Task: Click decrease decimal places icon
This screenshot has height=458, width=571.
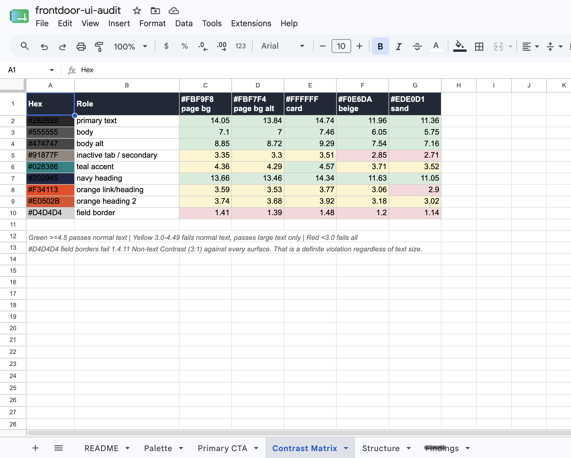Action: click(203, 46)
